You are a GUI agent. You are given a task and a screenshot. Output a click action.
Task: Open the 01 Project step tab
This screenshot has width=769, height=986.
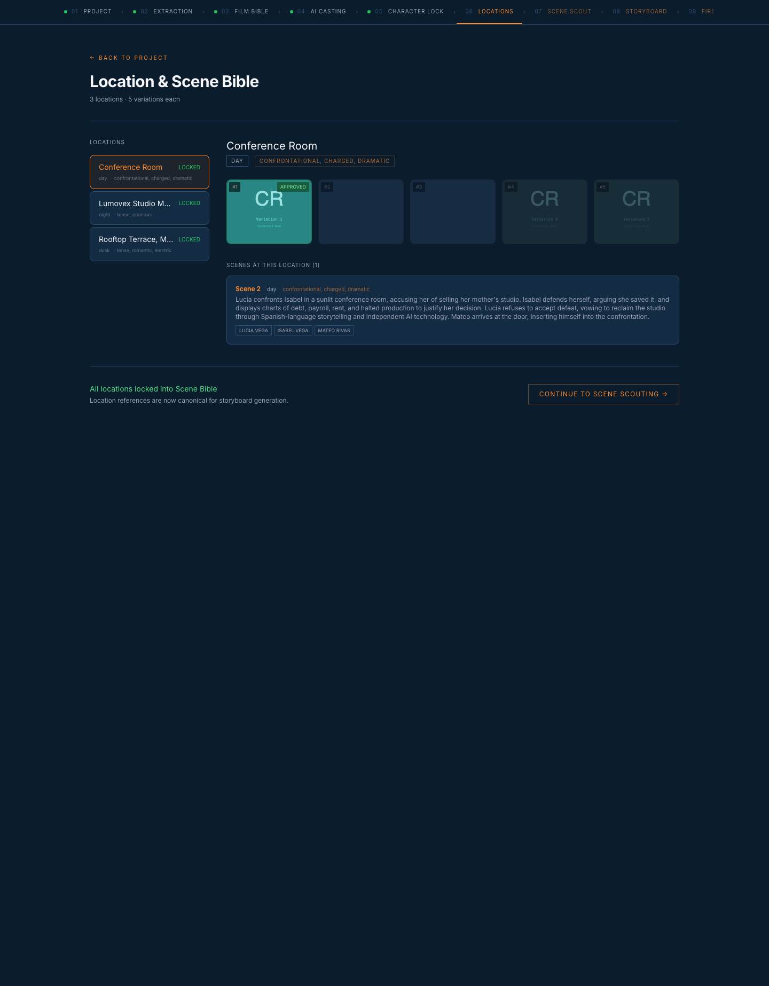pyautogui.click(x=88, y=11)
